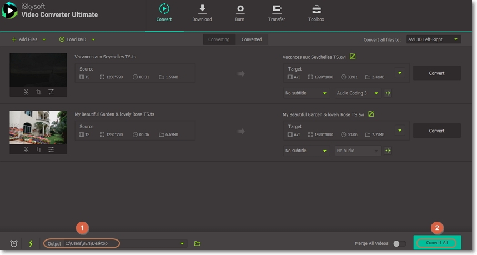
Task: Open effects settings icon under garden video
Action: tap(51, 150)
